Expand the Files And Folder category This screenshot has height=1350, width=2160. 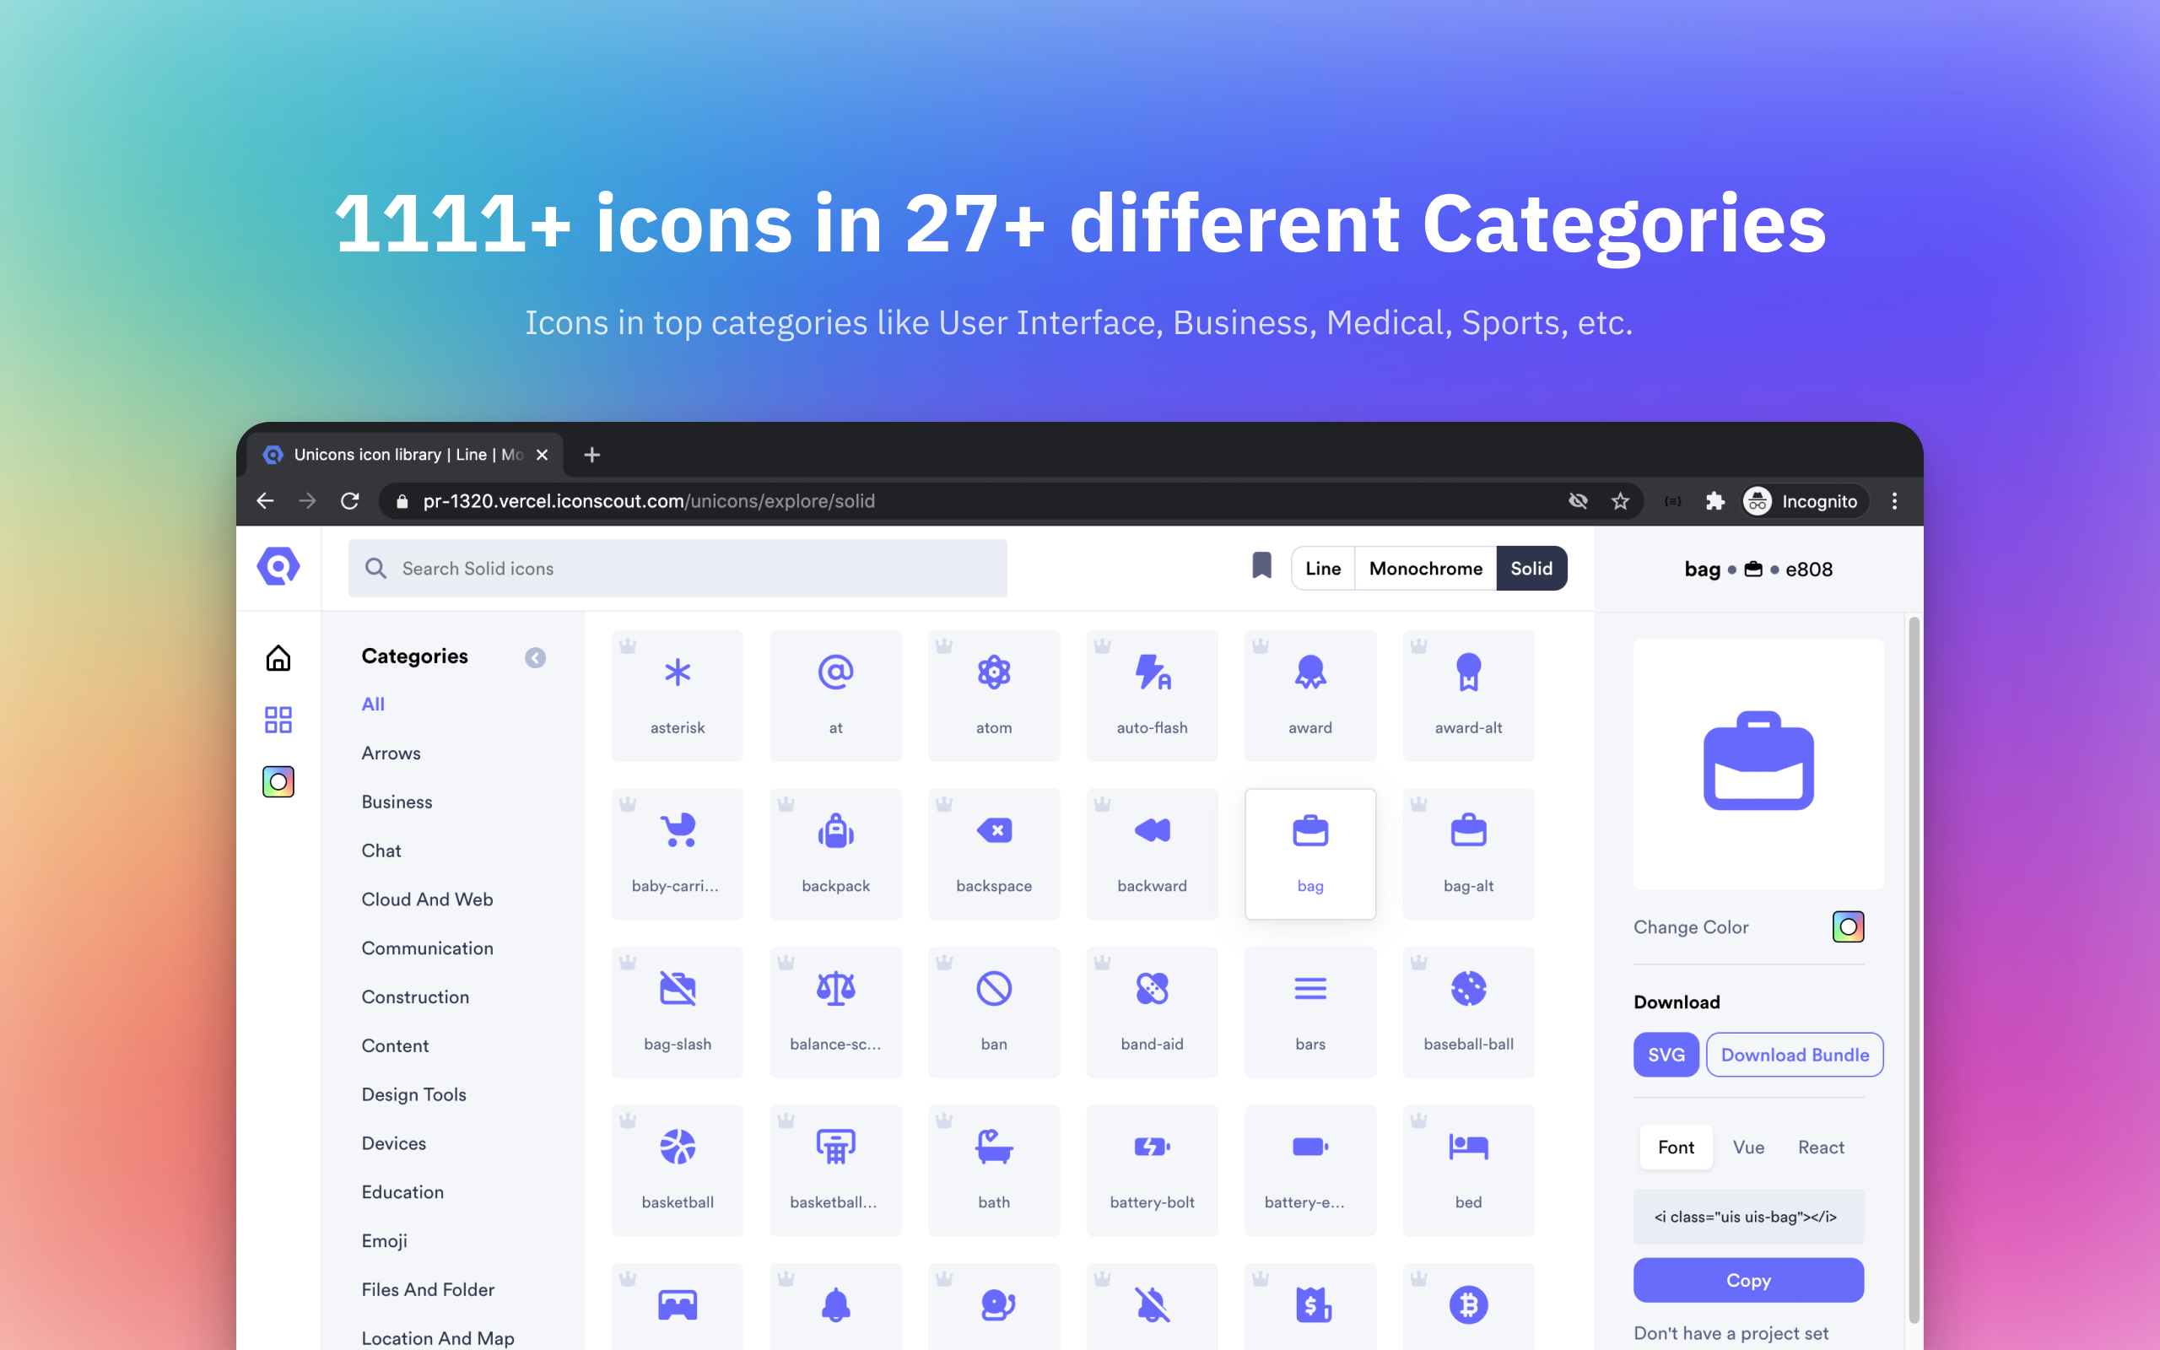click(x=428, y=1289)
